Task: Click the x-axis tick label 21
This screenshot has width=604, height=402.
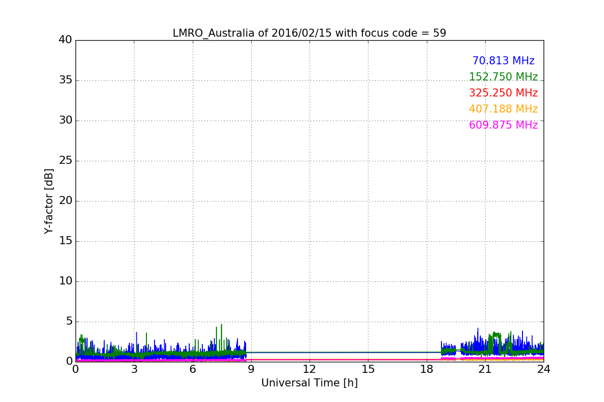Action: [485, 369]
